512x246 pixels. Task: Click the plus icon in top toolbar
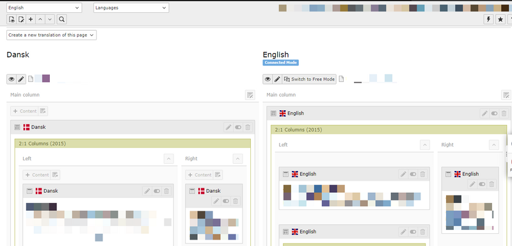pos(31,20)
